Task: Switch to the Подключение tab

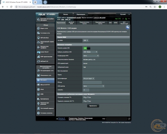Action: coord(61,23)
